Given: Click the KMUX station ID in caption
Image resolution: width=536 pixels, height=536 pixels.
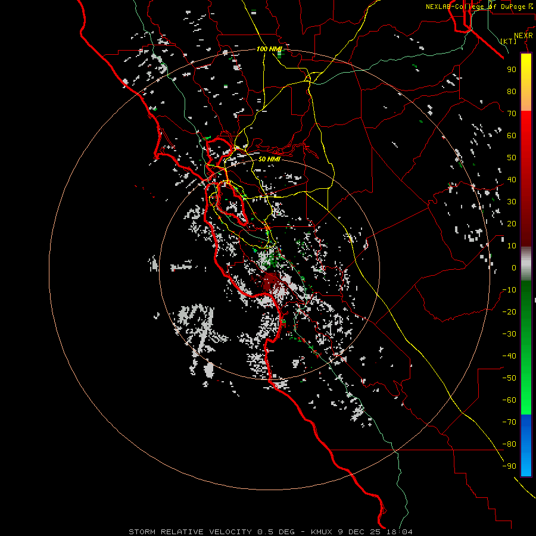Looking at the screenshot, I should (322, 532).
